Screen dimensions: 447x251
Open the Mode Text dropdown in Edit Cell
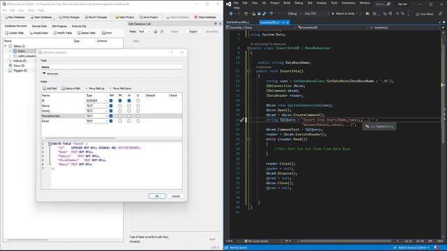pyautogui.click(x=145, y=31)
